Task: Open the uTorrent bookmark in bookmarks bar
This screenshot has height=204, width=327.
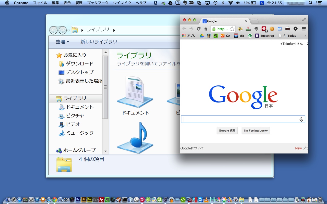Action: pos(250,36)
